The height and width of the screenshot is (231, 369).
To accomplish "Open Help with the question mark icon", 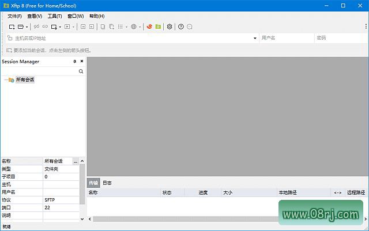I will (180, 26).
